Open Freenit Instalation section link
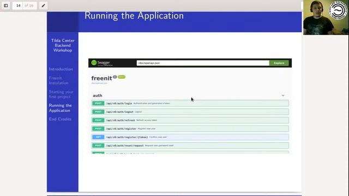Viewport: 349px width, 196px height. coord(58,81)
